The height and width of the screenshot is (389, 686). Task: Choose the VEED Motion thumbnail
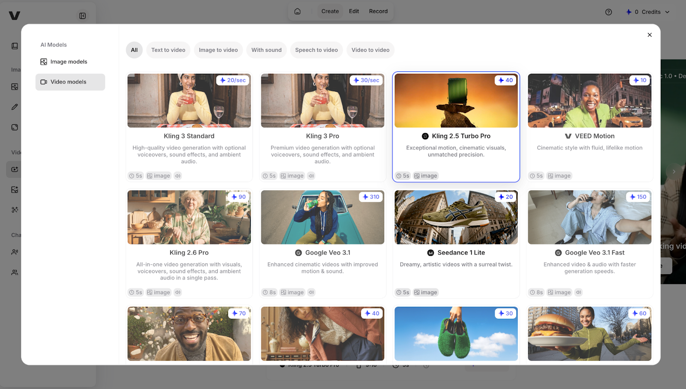tap(590, 101)
